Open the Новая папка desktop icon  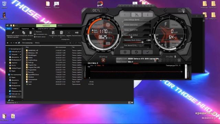tap(4, 117)
